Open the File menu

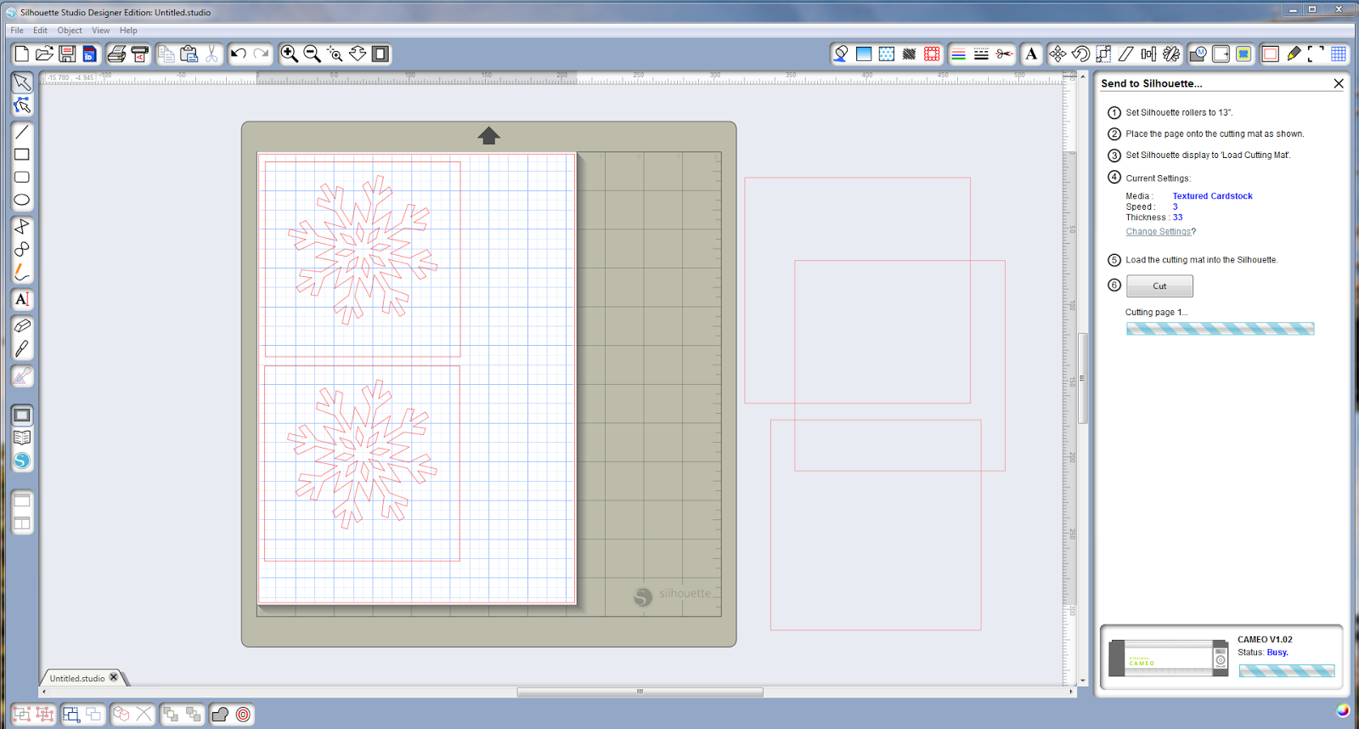tap(17, 31)
